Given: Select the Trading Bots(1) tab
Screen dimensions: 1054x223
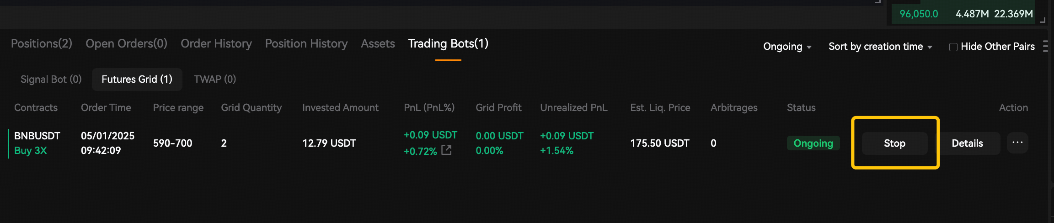Looking at the screenshot, I should (x=448, y=43).
